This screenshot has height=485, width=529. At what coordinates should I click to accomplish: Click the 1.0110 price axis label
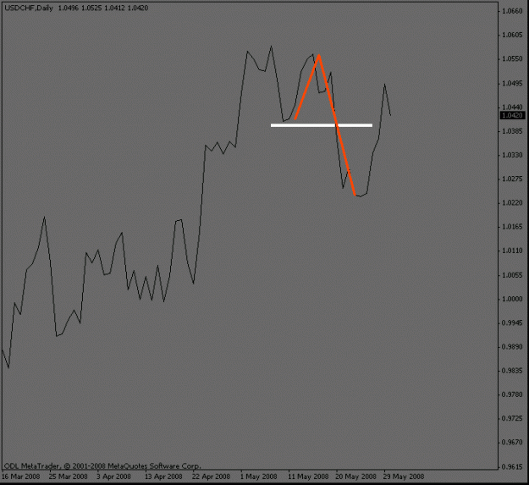click(x=512, y=251)
